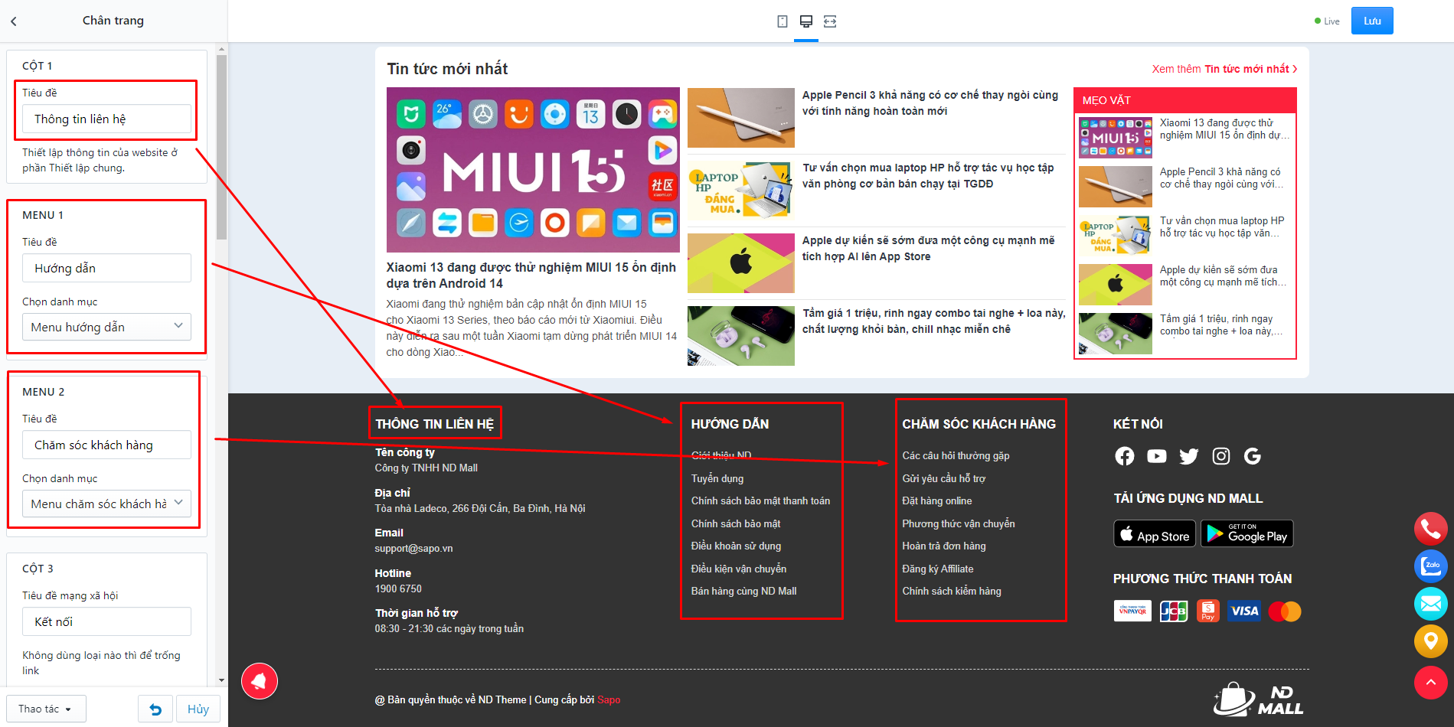Open Bán hàng cùng ND Mall link
The height and width of the screenshot is (727, 1454).
743,591
